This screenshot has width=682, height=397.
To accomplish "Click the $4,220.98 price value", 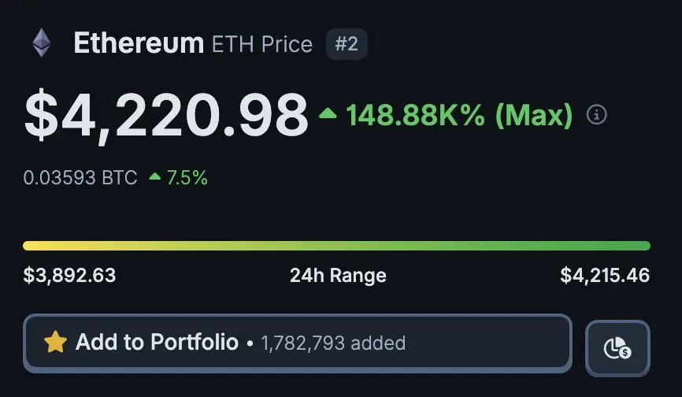I will click(x=166, y=115).
